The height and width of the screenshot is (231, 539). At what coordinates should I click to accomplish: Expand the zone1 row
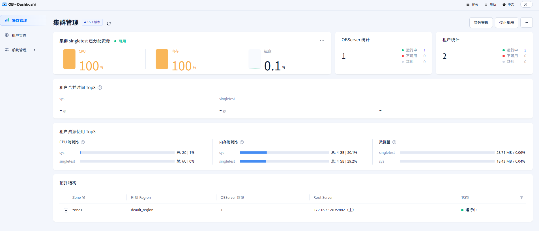click(66, 210)
